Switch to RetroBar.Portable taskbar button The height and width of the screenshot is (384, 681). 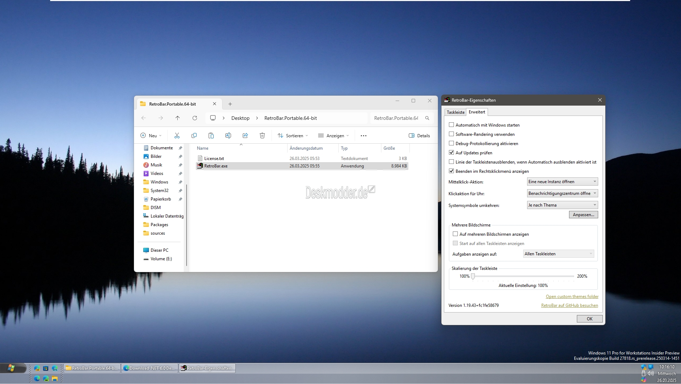[92, 368]
